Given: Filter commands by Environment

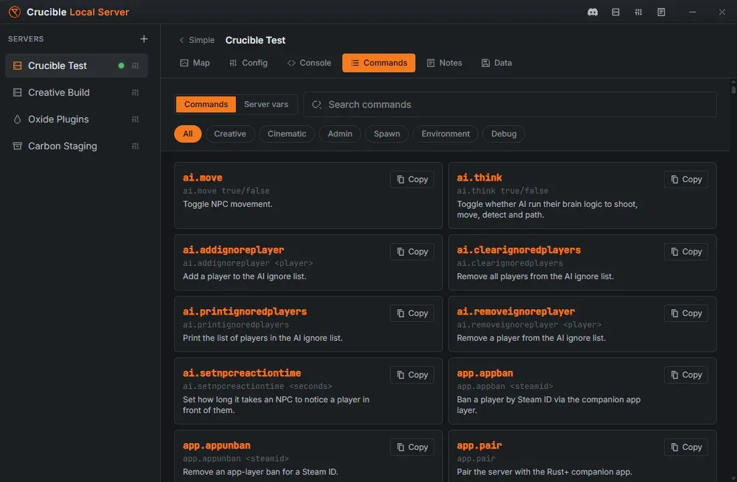Looking at the screenshot, I should click(446, 134).
